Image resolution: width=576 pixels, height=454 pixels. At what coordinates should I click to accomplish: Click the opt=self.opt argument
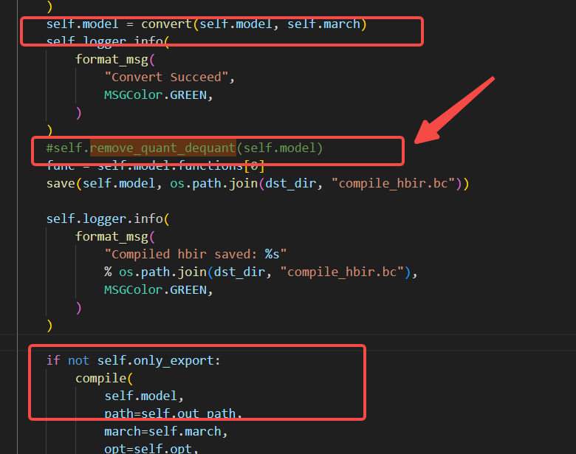(x=151, y=448)
